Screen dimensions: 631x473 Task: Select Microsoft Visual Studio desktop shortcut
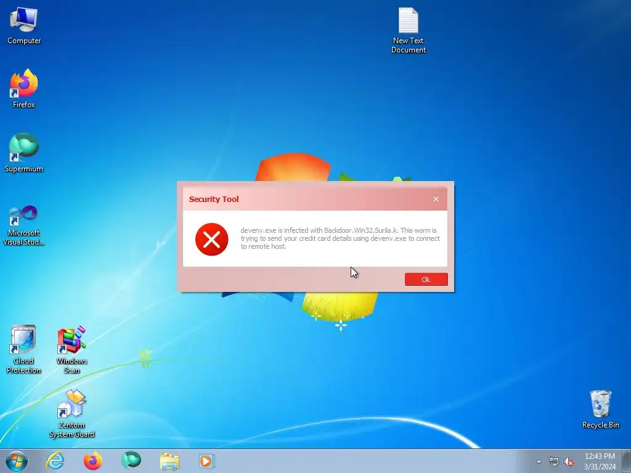24,225
